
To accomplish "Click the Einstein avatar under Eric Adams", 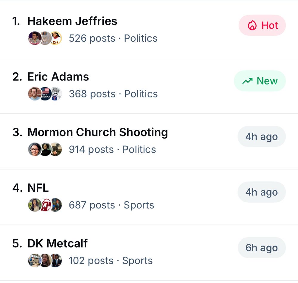I will tap(56, 94).
